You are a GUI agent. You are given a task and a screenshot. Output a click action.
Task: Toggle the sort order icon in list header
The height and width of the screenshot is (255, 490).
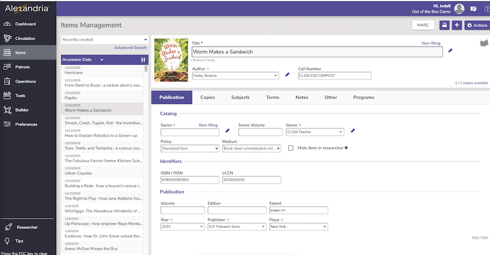143,60
